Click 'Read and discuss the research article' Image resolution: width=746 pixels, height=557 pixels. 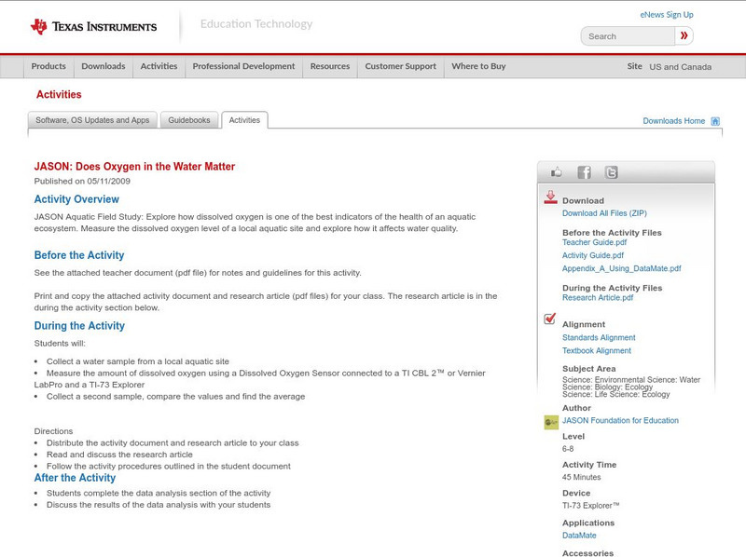pyautogui.click(x=119, y=455)
